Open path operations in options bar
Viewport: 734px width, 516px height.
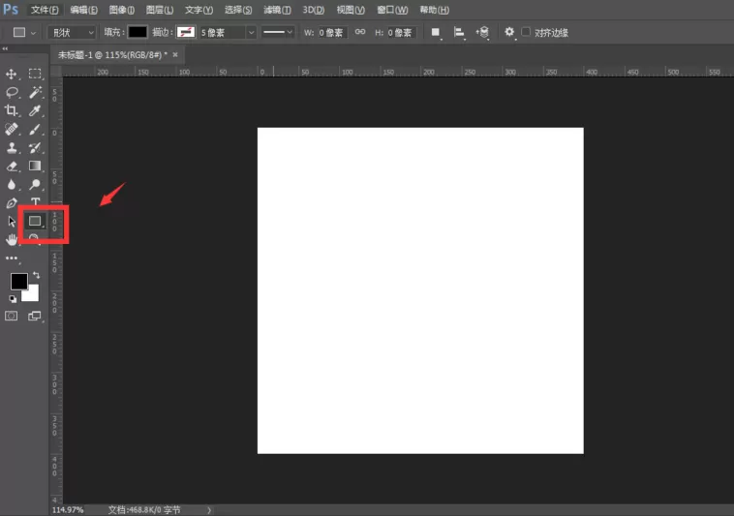(x=436, y=32)
